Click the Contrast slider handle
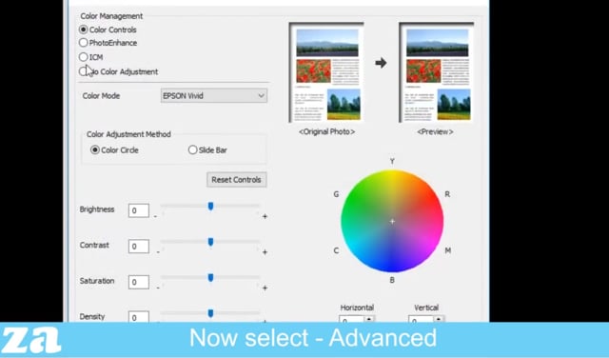The width and height of the screenshot is (609, 358). click(x=210, y=242)
